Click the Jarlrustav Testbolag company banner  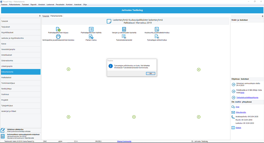[x=132, y=10]
